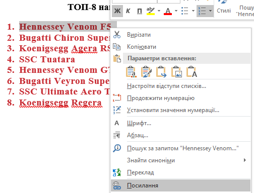This screenshot has height=193, width=254.
Task: Expand font color dropdown arrow
Action: (x=176, y=11)
